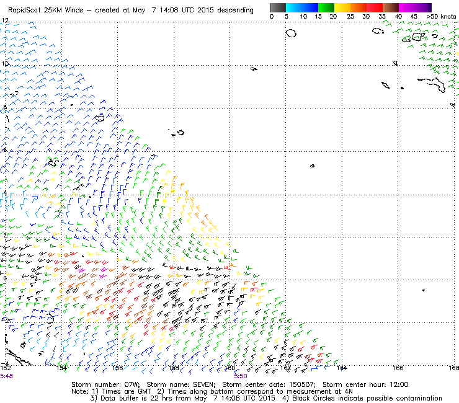Pick the red 30-35 knots legend segment
The height and width of the screenshot is (403, 459).
click(x=375, y=7)
